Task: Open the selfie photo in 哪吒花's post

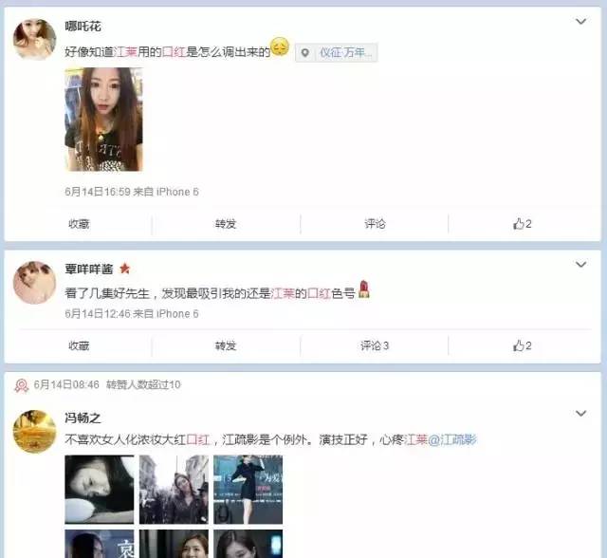Action: coord(103,120)
